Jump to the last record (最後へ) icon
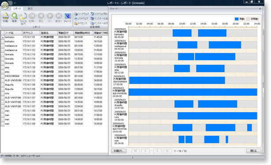Screen dimensions: 271x165 [x=59, y=18]
